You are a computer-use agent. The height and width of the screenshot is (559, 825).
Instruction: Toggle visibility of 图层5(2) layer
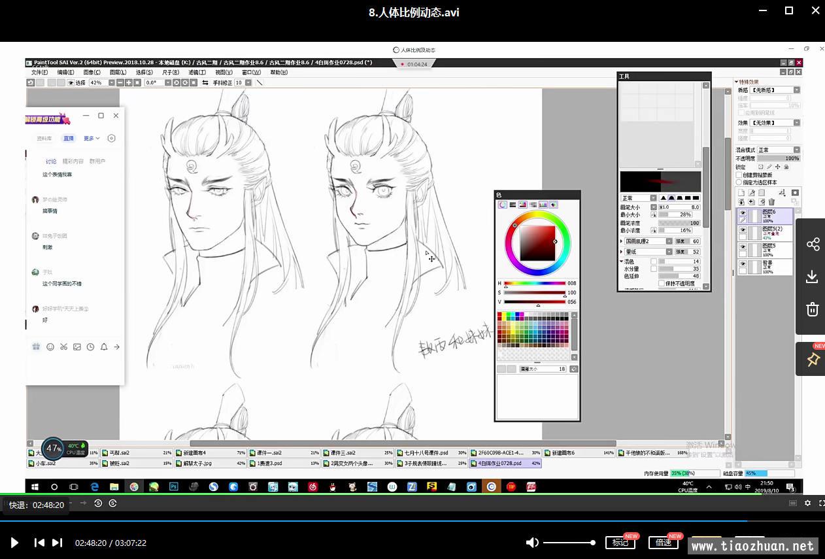[x=743, y=230]
